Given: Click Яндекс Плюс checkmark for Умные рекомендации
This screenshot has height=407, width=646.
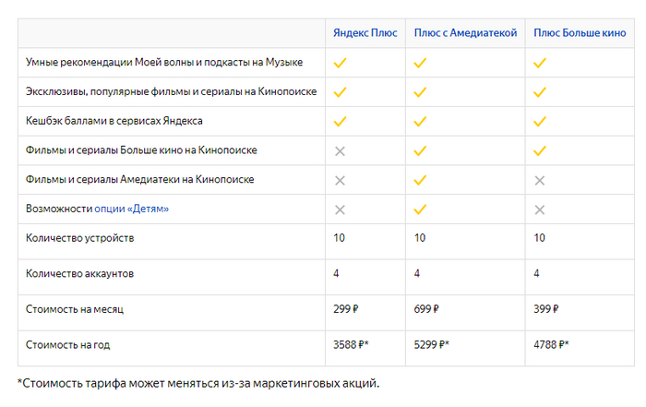Looking at the screenshot, I should coord(340,63).
